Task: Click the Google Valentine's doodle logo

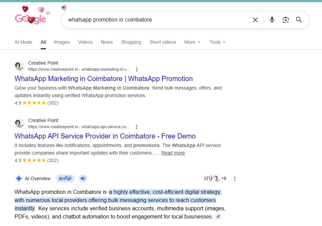Action: 31,18
